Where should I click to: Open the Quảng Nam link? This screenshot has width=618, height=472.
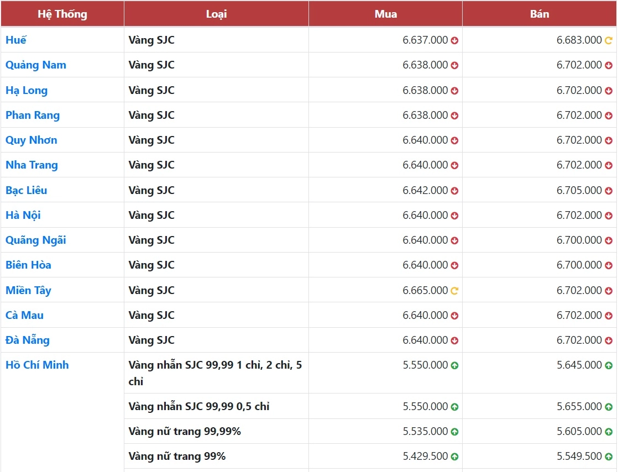36,65
